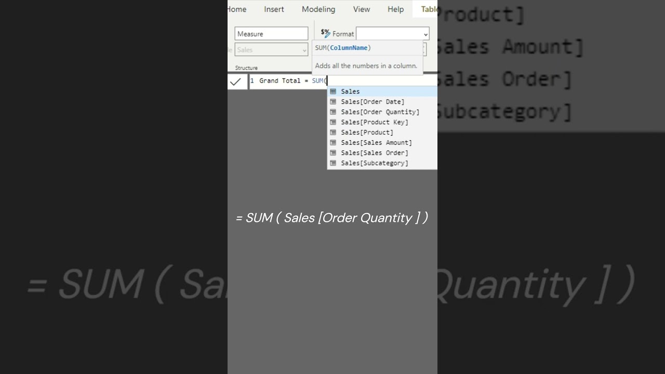Screen dimensions: 665x374
Task: Click table icon beside Sales[Order Date]
Action: (333, 102)
